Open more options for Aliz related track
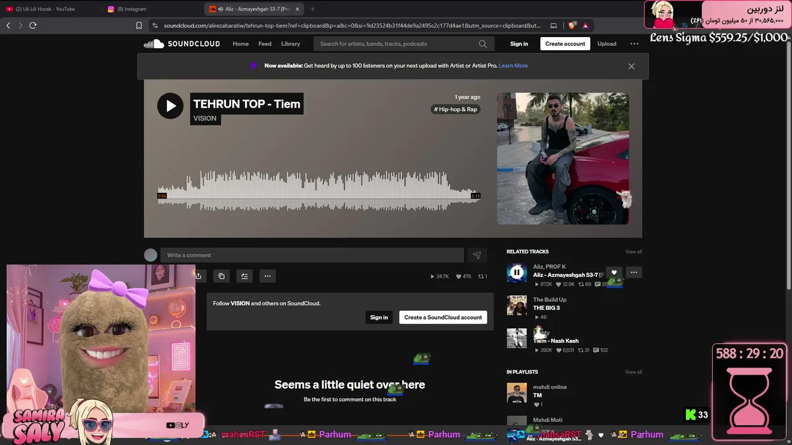Screen dimensions: 792x445 coord(634,272)
